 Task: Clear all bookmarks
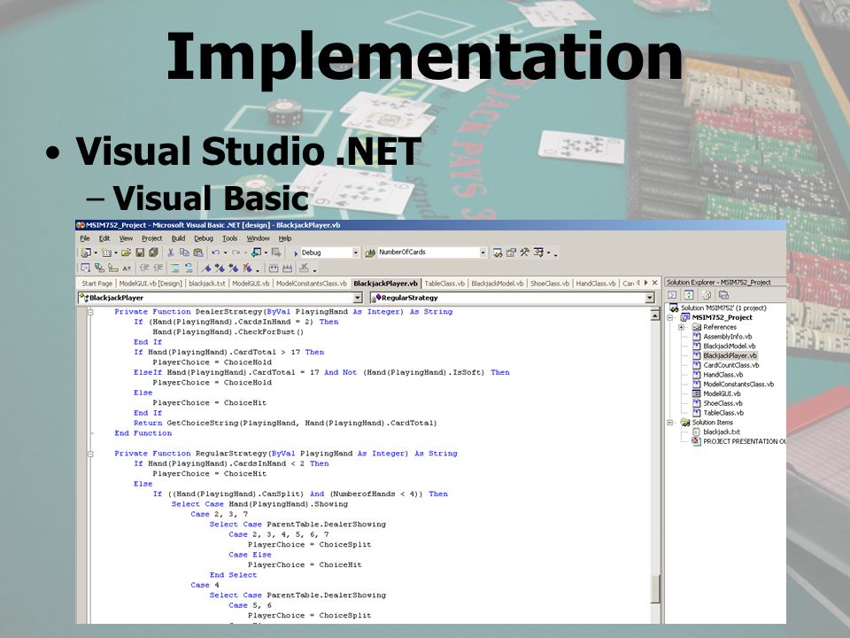click(x=247, y=268)
